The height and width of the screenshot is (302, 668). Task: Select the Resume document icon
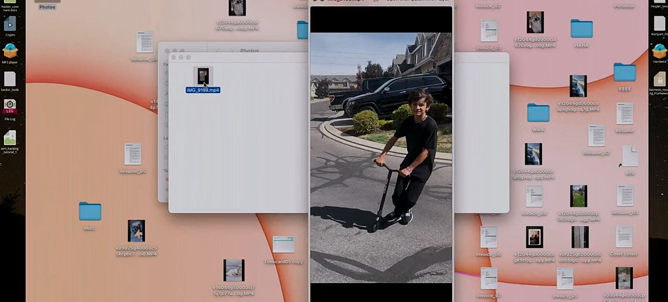click(624, 113)
